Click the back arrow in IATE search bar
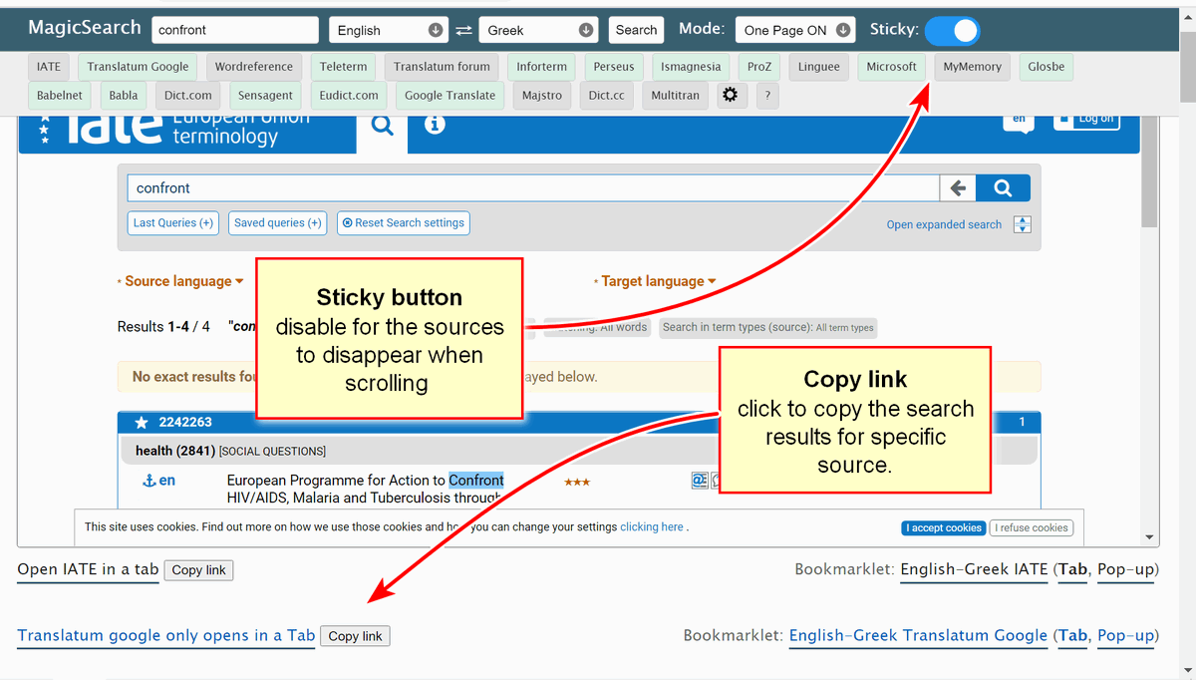 [x=958, y=187]
